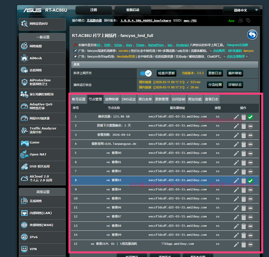Switch to the DNS设定 tab

[129, 99]
